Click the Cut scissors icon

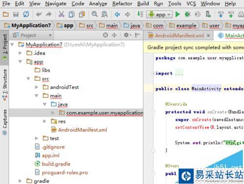[x=61, y=15]
